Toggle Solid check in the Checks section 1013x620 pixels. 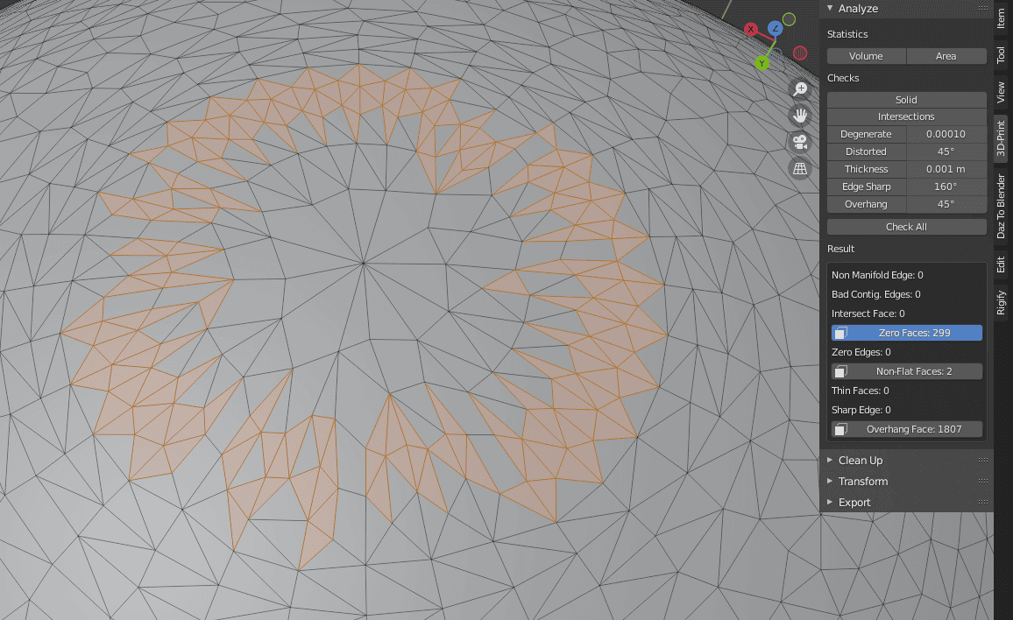(906, 99)
